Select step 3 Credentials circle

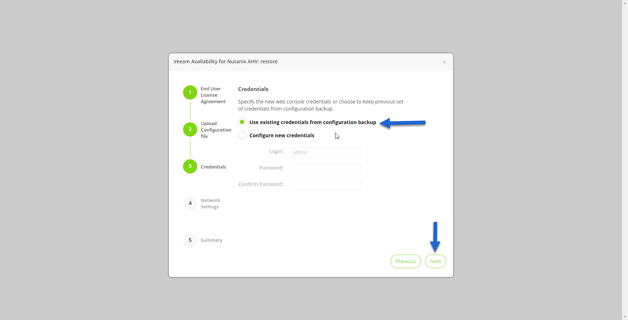(x=190, y=166)
